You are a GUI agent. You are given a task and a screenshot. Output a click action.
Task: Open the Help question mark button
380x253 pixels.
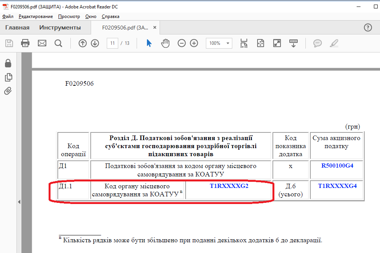[x=367, y=28]
